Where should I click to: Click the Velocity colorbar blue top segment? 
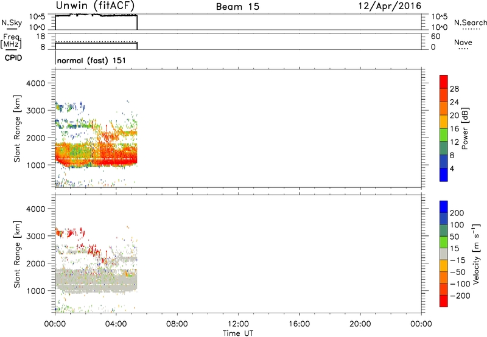click(444, 207)
